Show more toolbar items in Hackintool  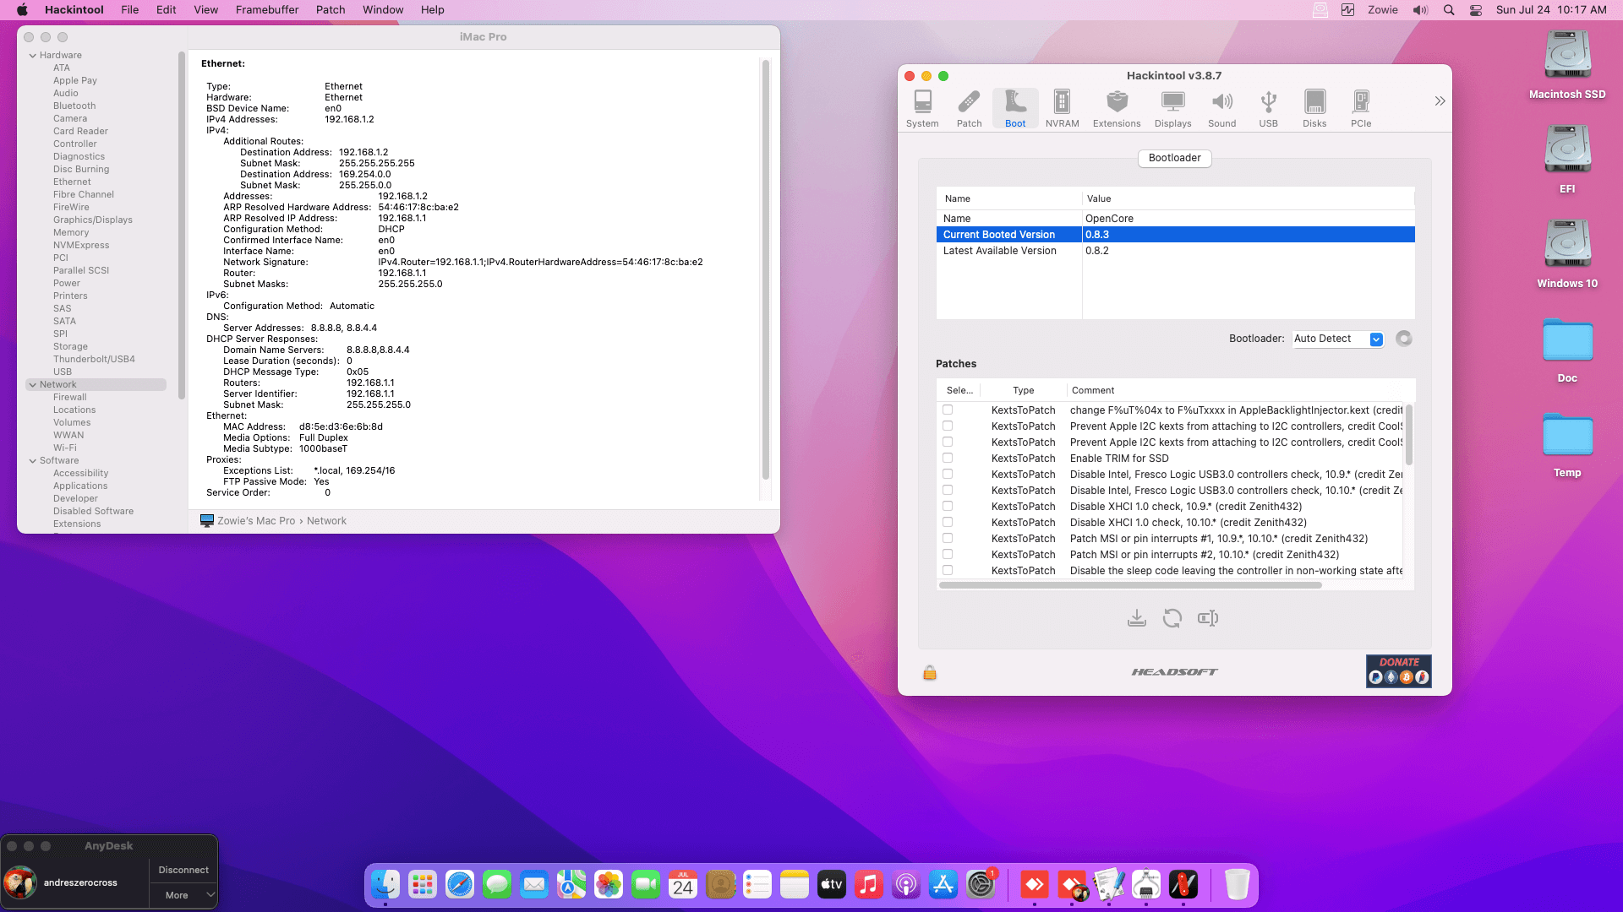(1440, 101)
